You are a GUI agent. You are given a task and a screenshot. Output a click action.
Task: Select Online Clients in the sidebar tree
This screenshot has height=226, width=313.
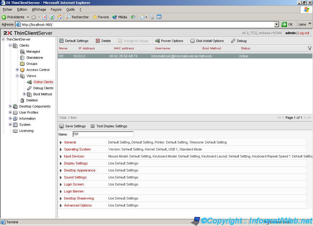43,82
